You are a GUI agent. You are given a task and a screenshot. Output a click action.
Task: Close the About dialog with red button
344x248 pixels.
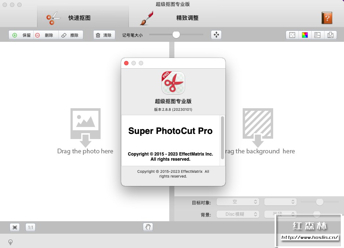tap(126, 63)
